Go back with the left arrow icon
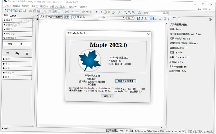 click(x=83, y=12)
